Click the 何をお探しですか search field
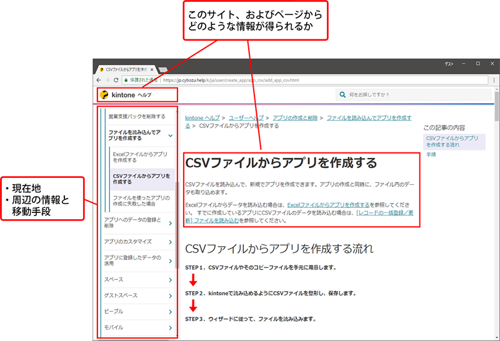 [413, 95]
